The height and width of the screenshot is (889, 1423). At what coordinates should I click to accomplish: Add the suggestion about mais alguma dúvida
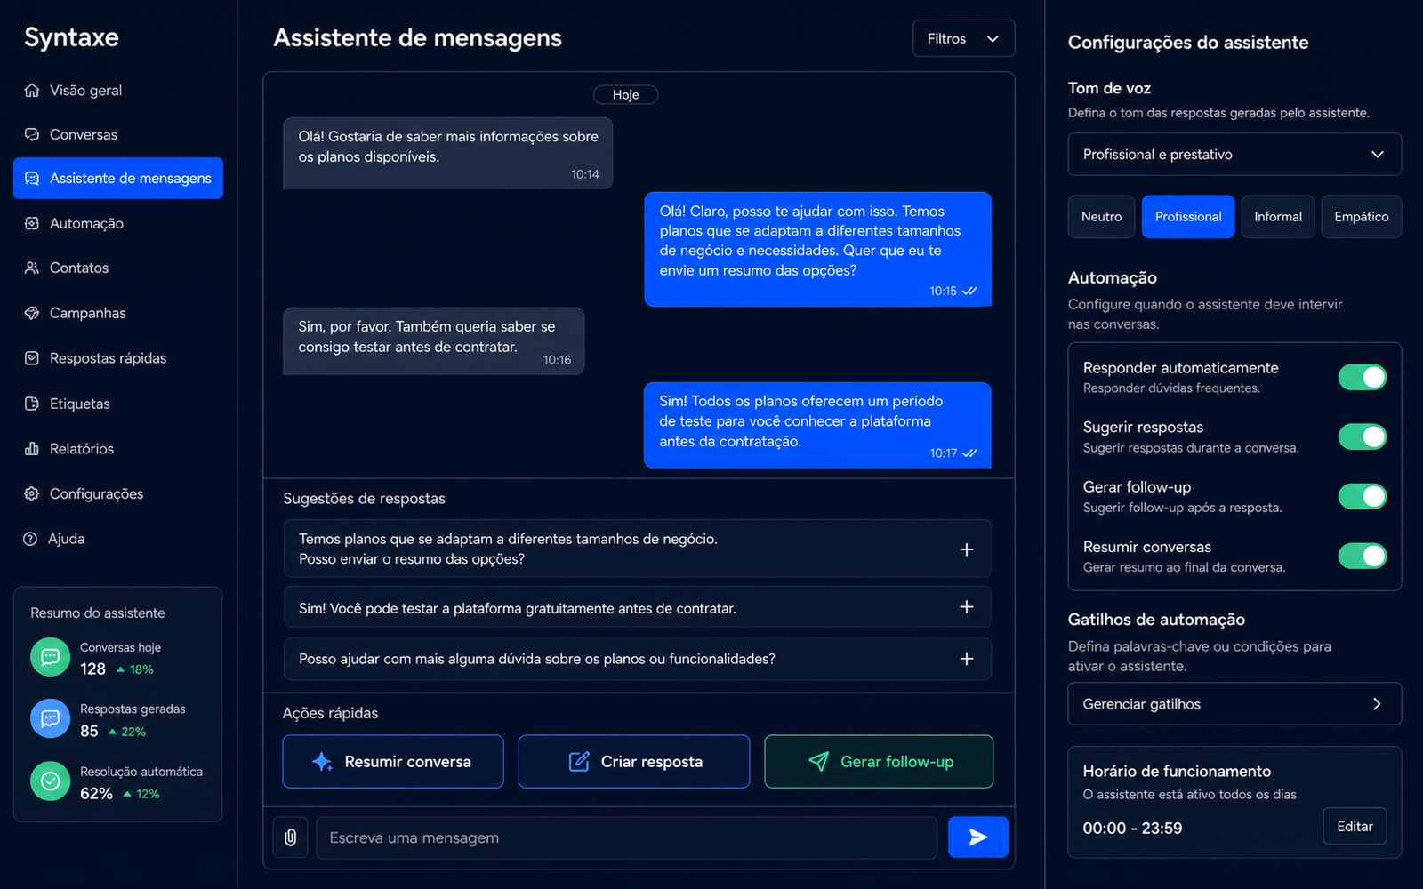pos(967,659)
